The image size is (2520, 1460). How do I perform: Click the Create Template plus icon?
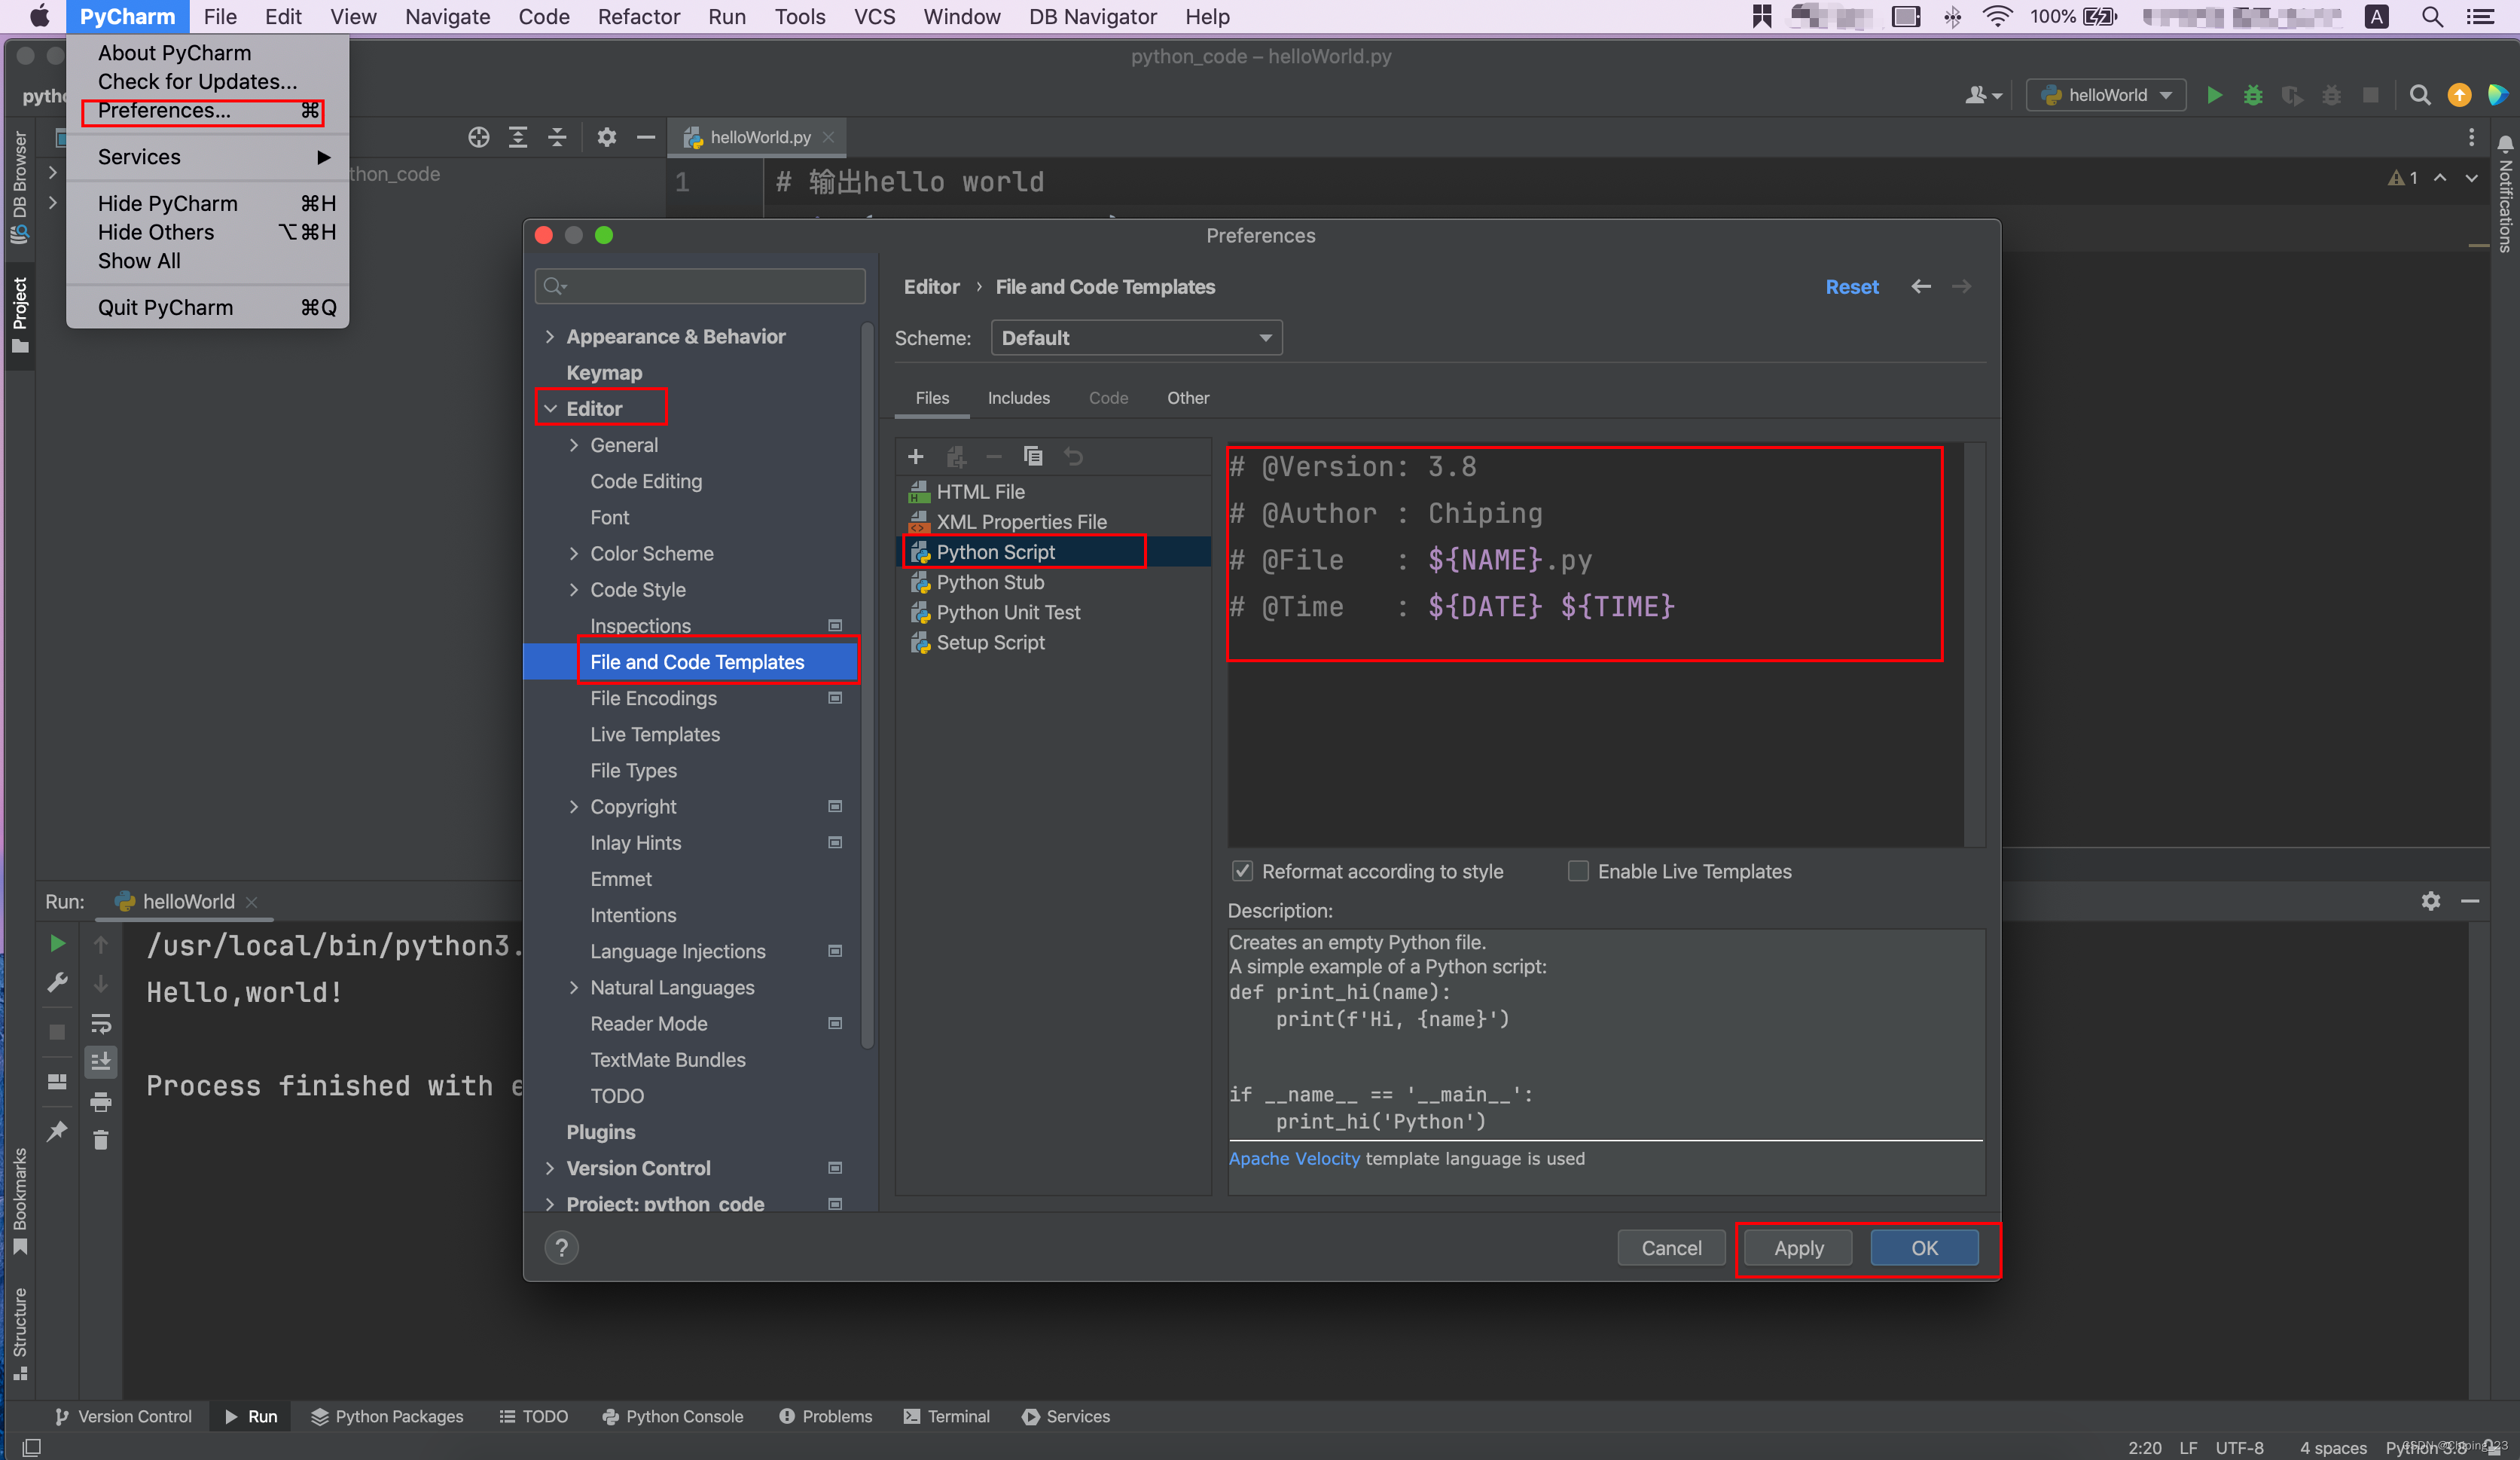pyautogui.click(x=915, y=457)
